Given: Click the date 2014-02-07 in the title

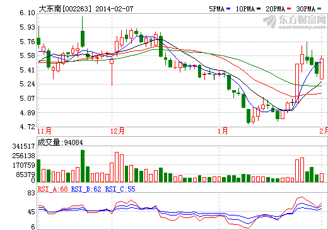Looking at the screenshot, I should coord(114,9).
